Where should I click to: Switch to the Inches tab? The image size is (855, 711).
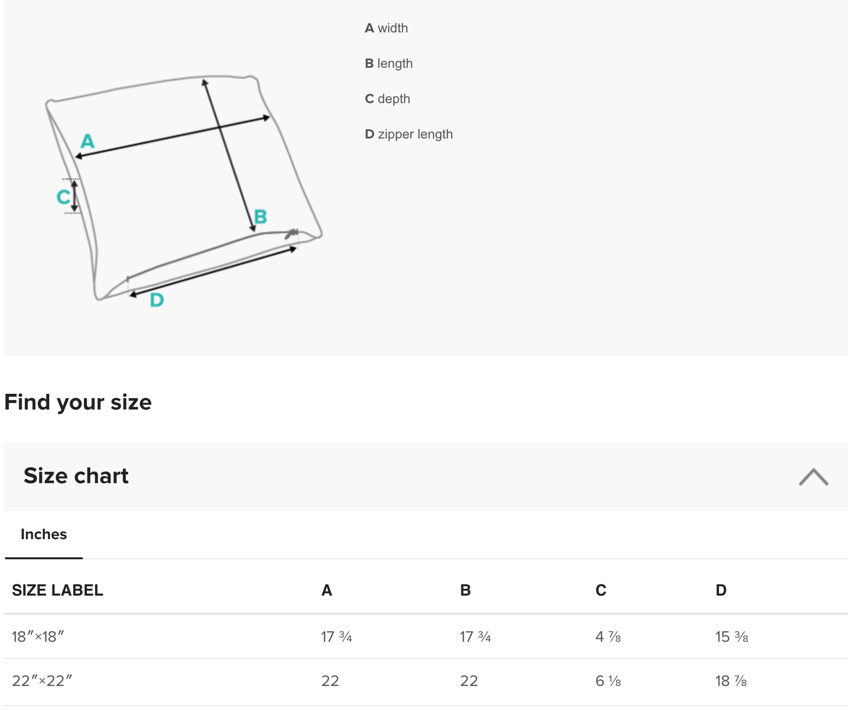coord(44,534)
